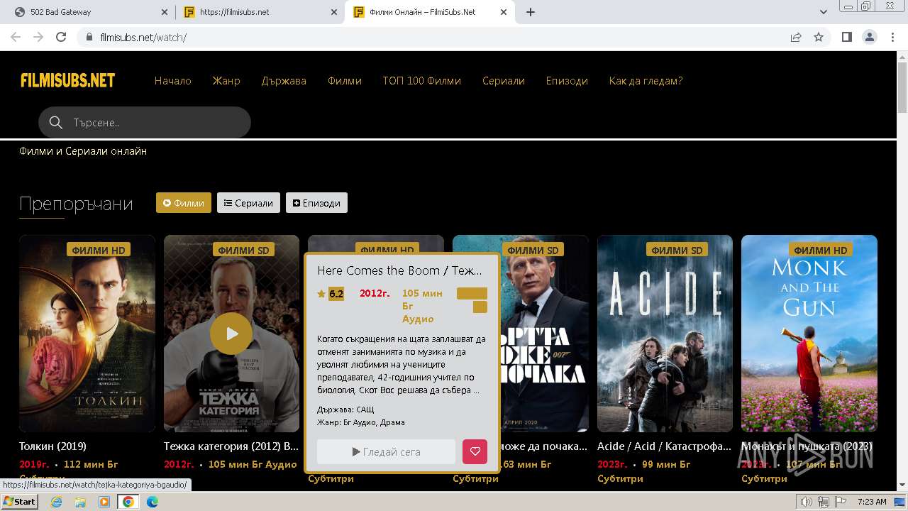Open Microsoft Edge from taskbar
Image resolution: width=908 pixels, height=511 pixels.
153,502
